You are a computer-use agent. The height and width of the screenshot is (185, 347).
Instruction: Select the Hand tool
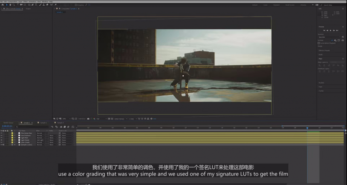point(10,5)
